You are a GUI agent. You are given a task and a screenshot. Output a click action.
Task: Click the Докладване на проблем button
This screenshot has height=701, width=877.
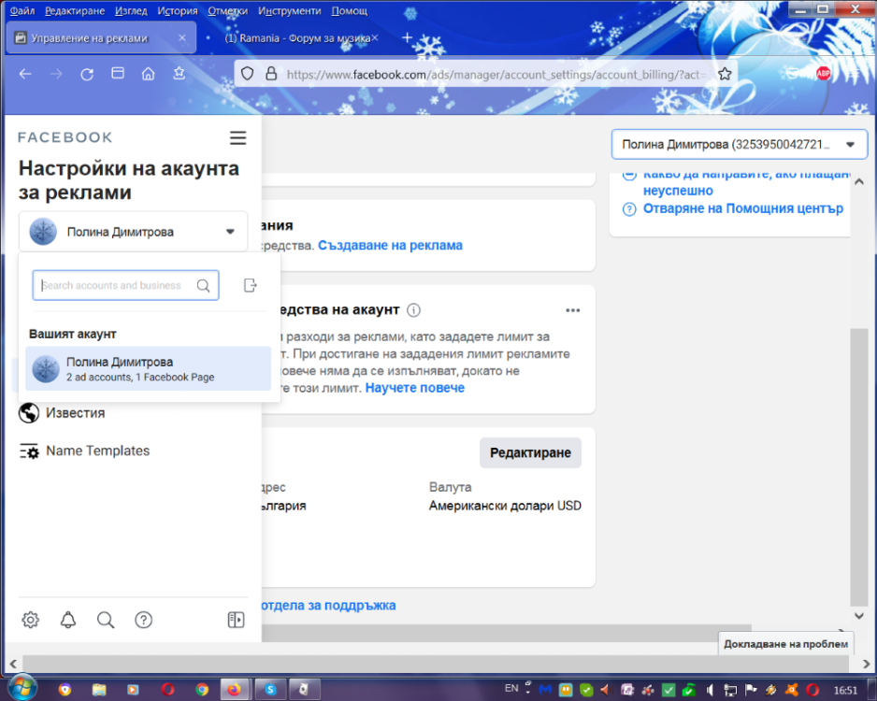coord(785,644)
